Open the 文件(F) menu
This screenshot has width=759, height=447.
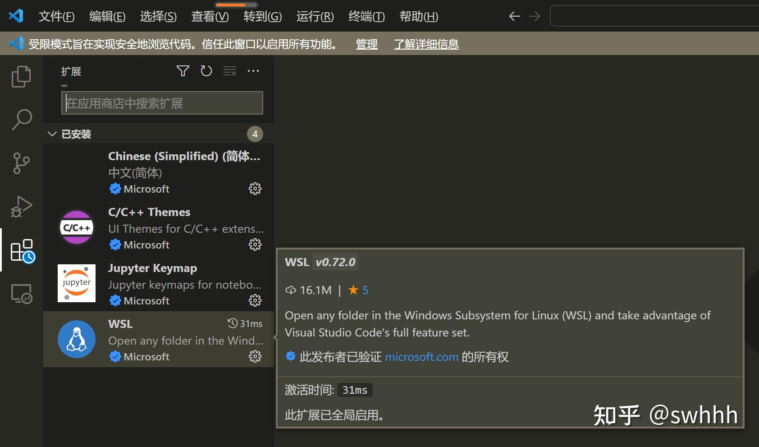[x=56, y=17]
